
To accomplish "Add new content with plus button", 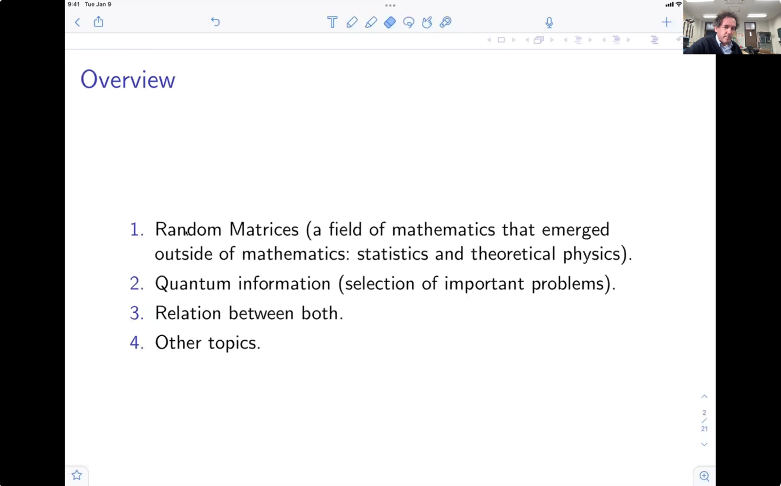I will click(x=666, y=22).
